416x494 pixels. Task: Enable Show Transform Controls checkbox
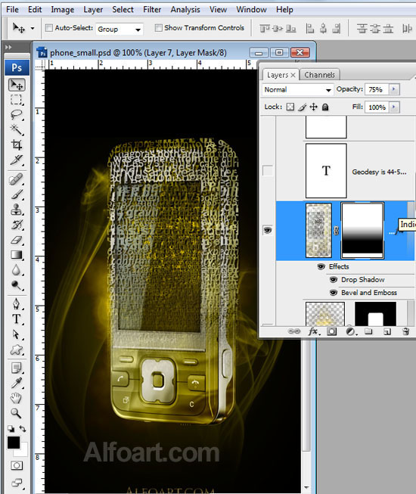(158, 28)
